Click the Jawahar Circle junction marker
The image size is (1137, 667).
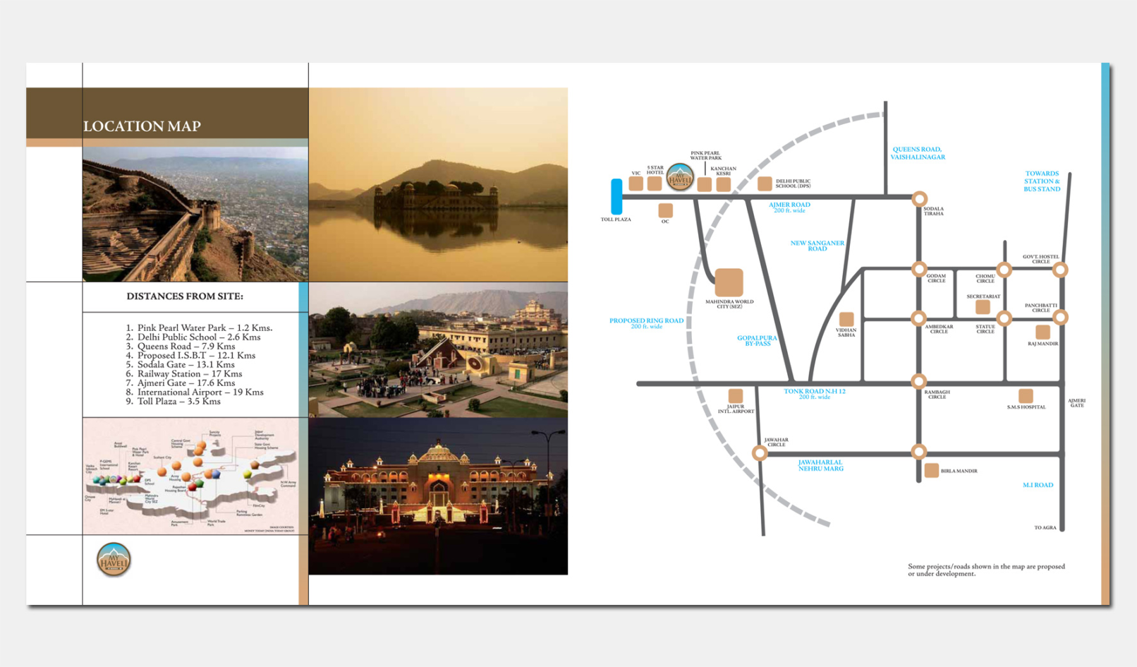(760, 452)
